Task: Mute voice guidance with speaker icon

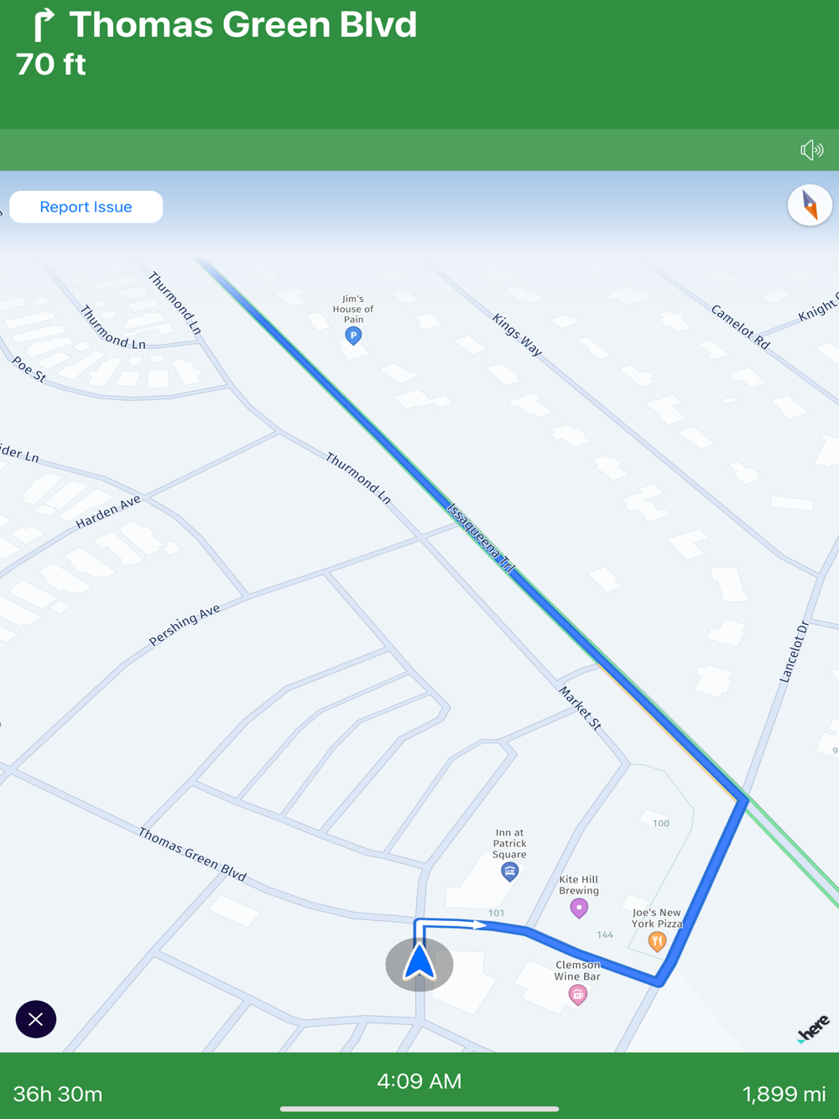Action: pos(811,150)
